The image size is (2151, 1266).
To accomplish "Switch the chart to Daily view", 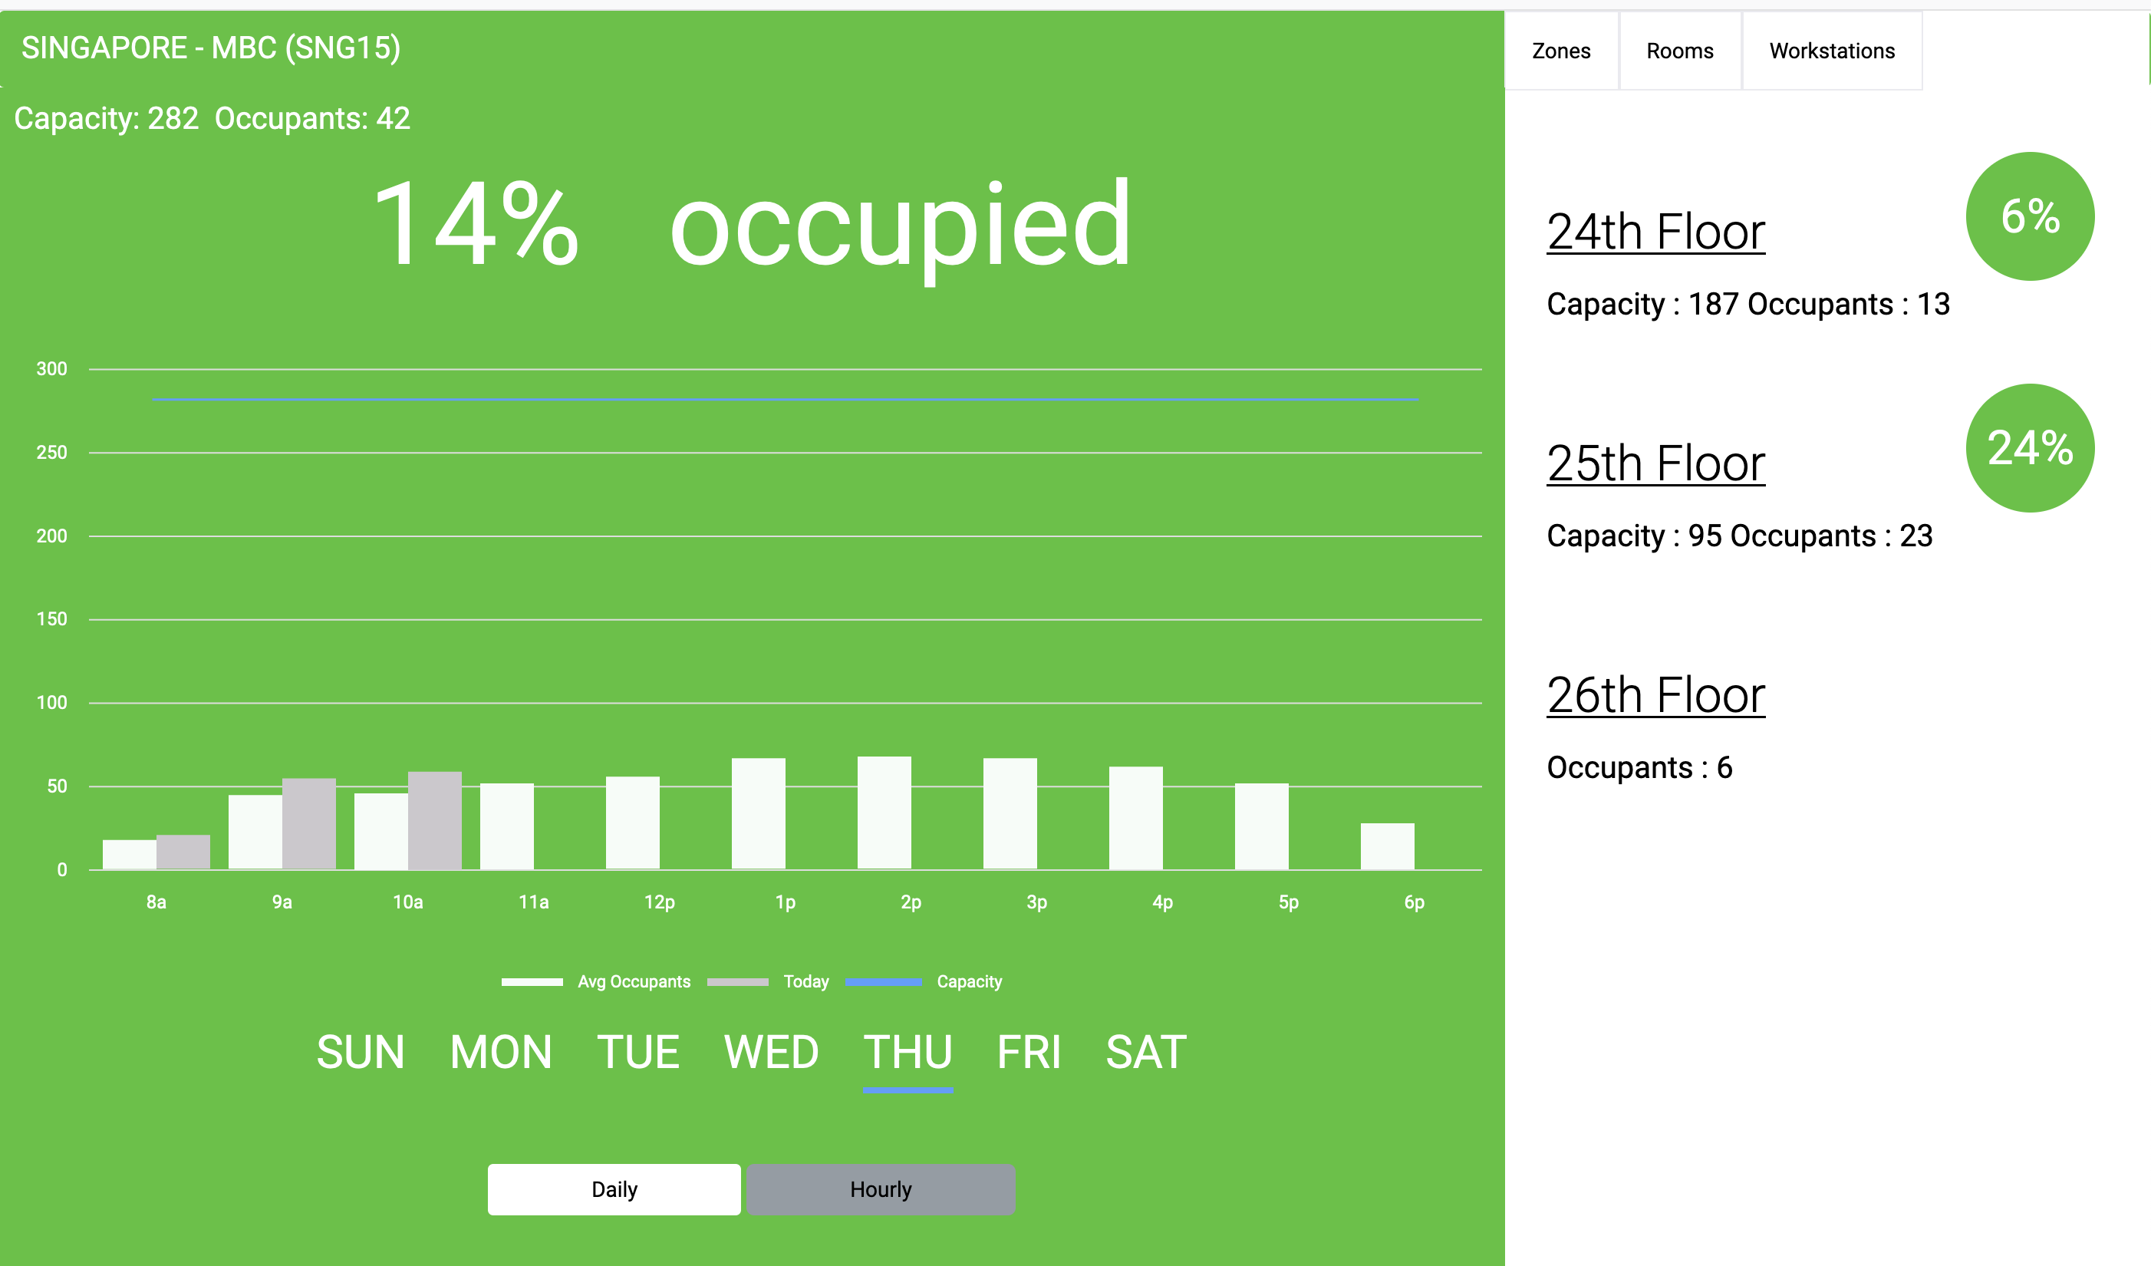I will tap(614, 1189).
